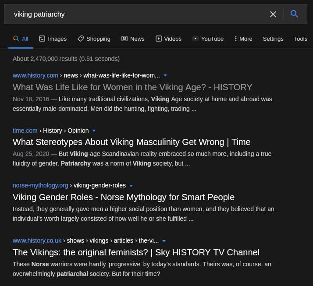Open 'The Vikings: the original feminists?' result

pos(136,252)
